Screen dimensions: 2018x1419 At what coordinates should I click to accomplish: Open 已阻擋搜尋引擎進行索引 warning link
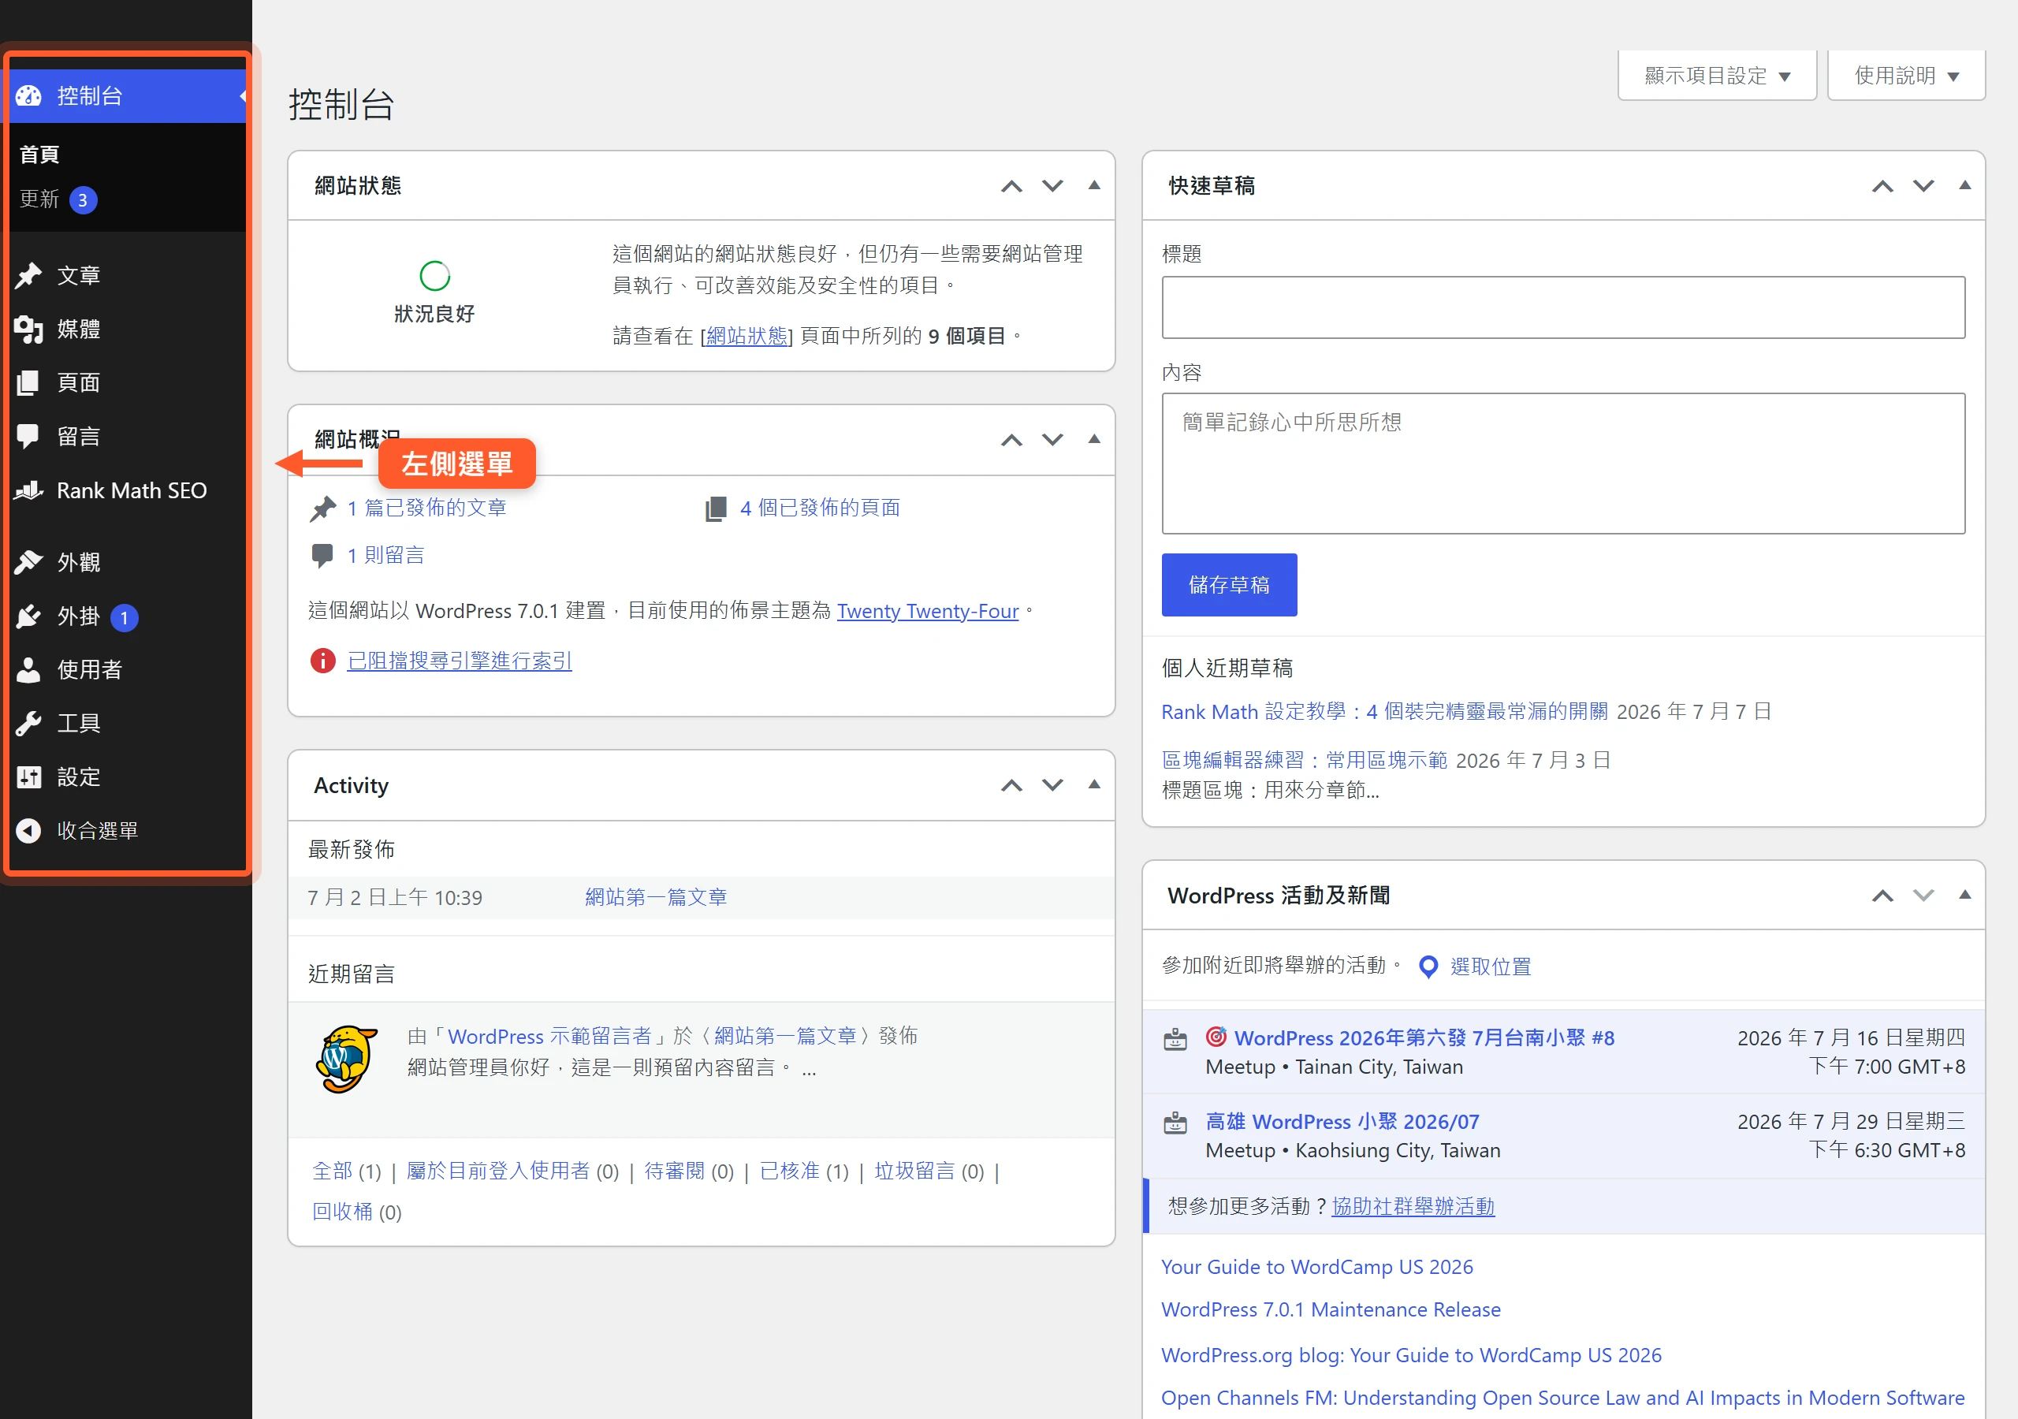(460, 661)
